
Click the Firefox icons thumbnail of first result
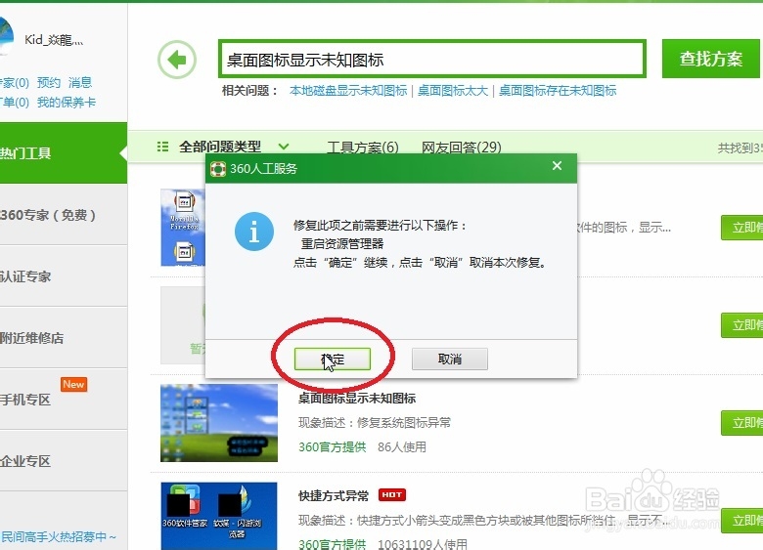[183, 228]
